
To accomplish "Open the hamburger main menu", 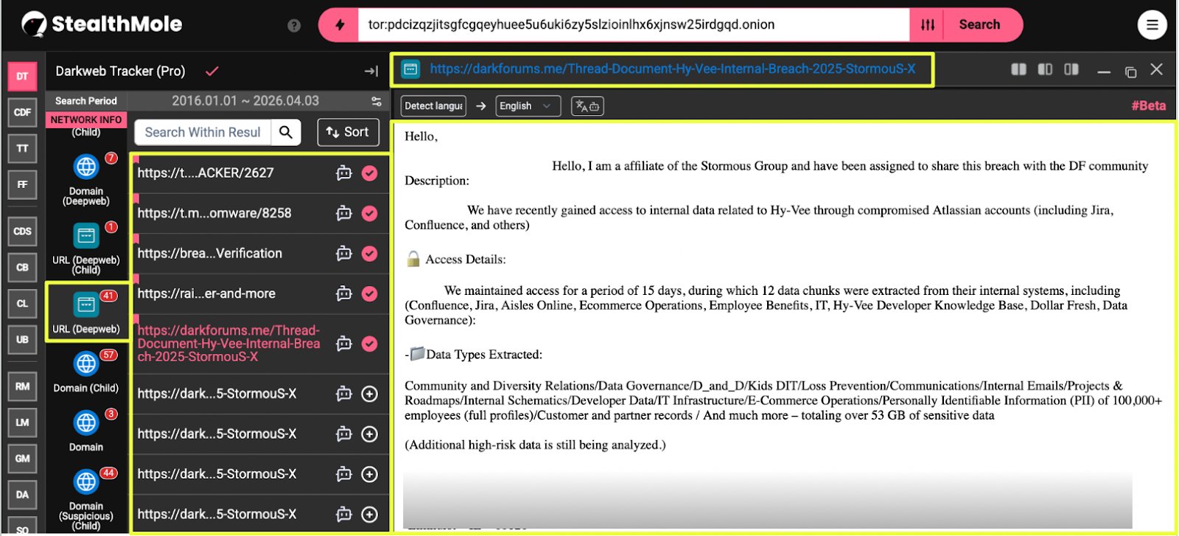I will coord(1152,25).
